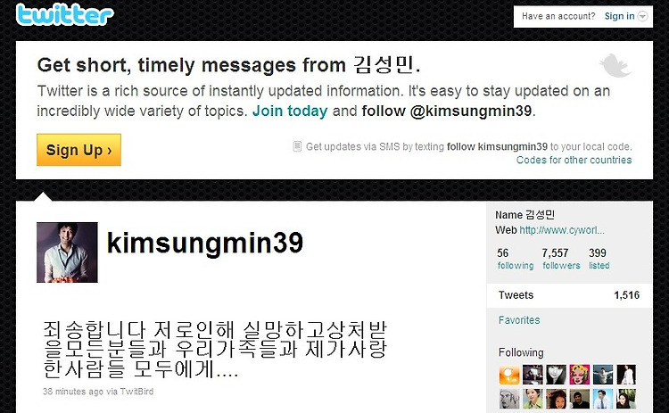Open the cyworld web link
The image size is (669, 413).
coord(562,230)
